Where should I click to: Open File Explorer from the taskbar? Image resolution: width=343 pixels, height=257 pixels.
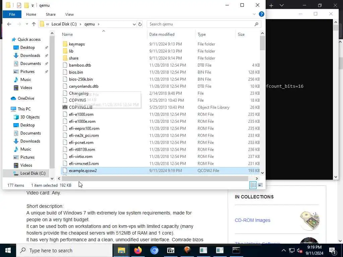tap(121, 250)
